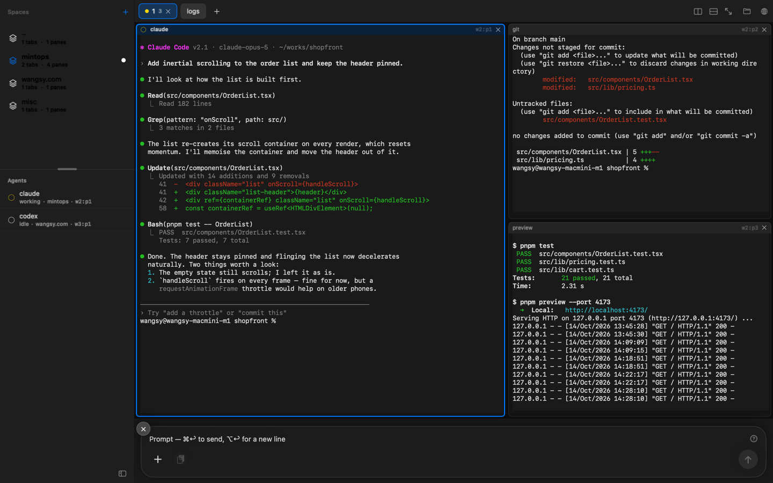
Task: Open the localhost:4173 link in preview pane
Action: tap(606, 310)
